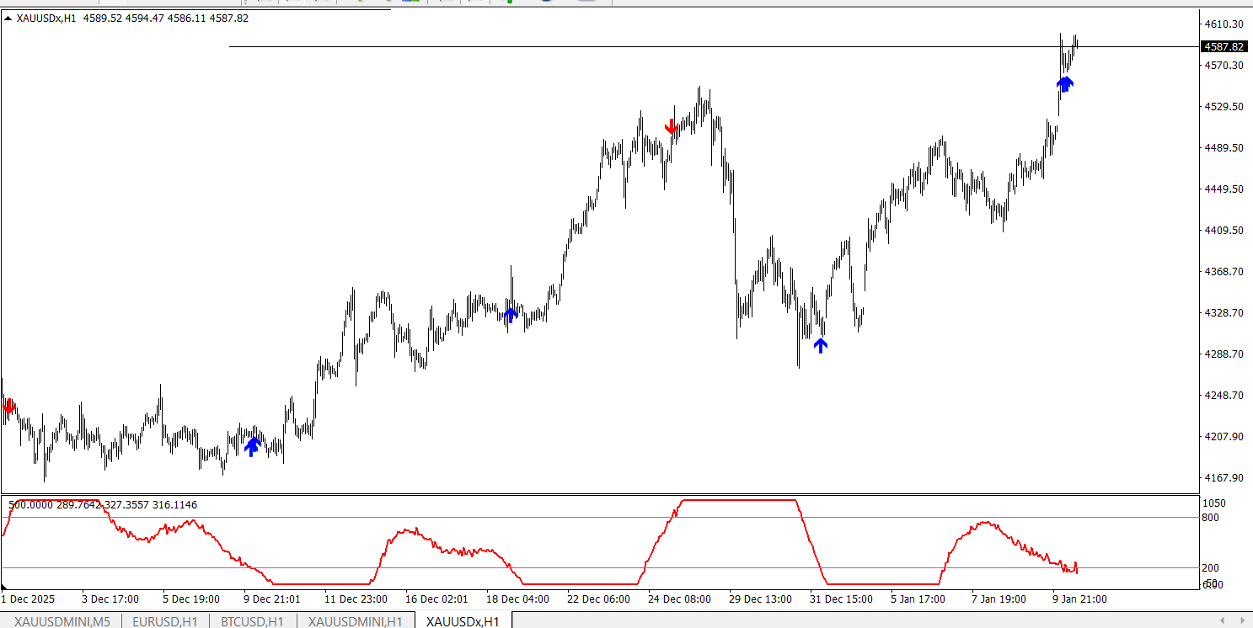The width and height of the screenshot is (1253, 628).
Task: Click the left chart-tabs scroll arrow
Action: click(x=1222, y=620)
